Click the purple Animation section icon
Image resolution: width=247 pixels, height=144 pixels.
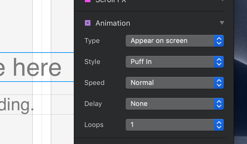(88, 23)
